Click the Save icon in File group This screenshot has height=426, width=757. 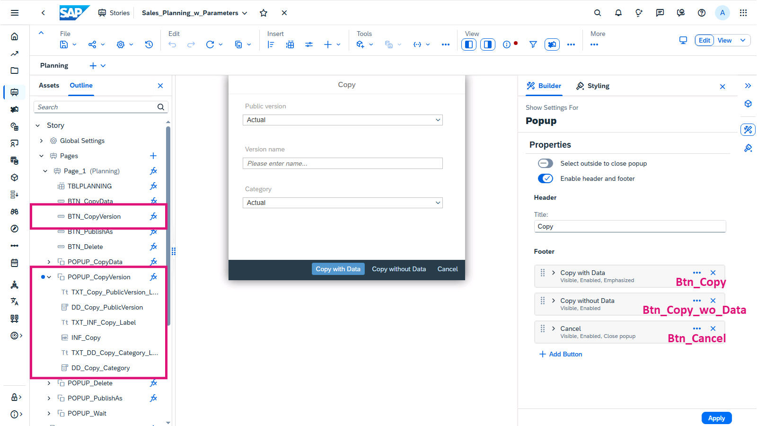64,44
